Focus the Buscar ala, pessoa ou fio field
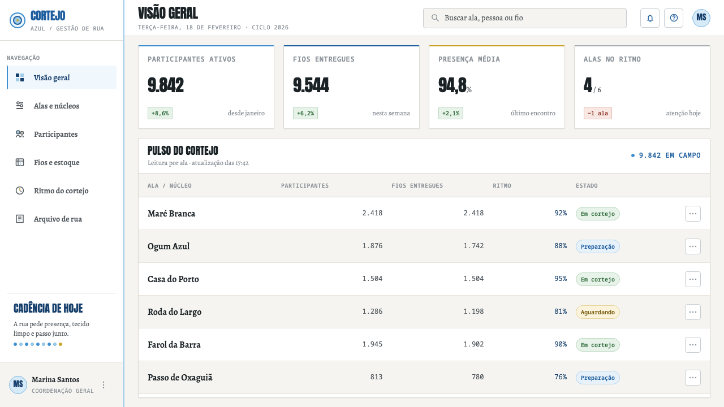Viewport: 724px width, 407px height. pos(525,18)
